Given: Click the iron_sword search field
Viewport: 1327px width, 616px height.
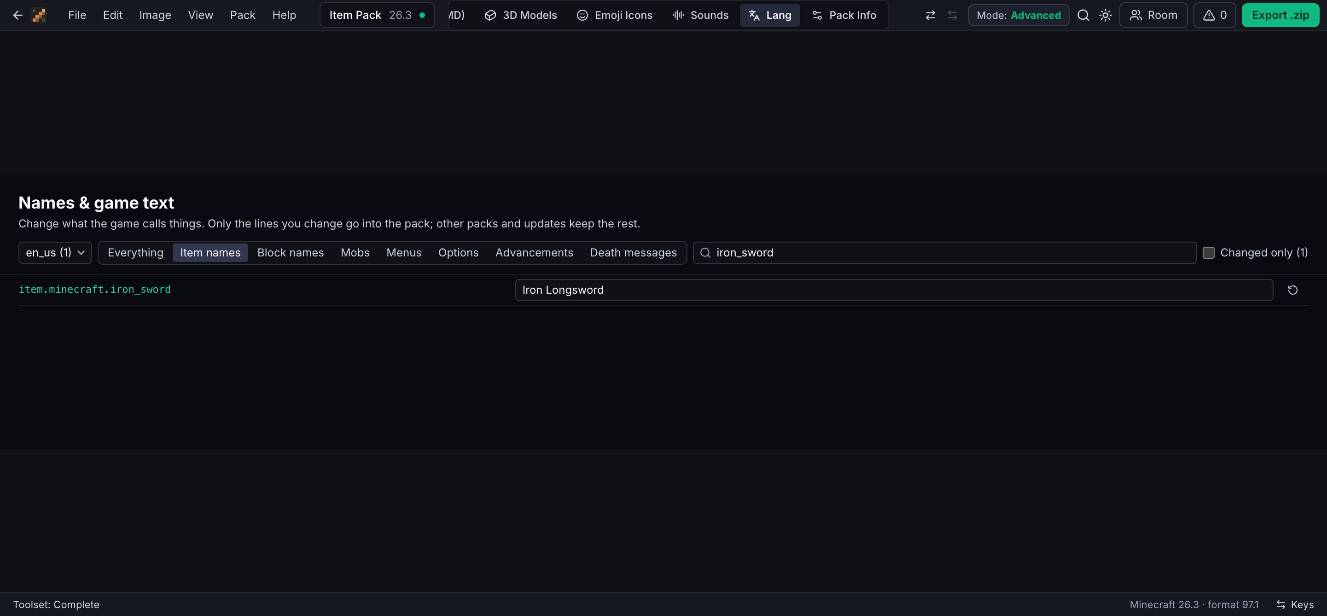Looking at the screenshot, I should [x=944, y=253].
